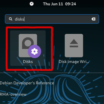
Task: Click the clock icon in the top bar
Action: [32, 4]
